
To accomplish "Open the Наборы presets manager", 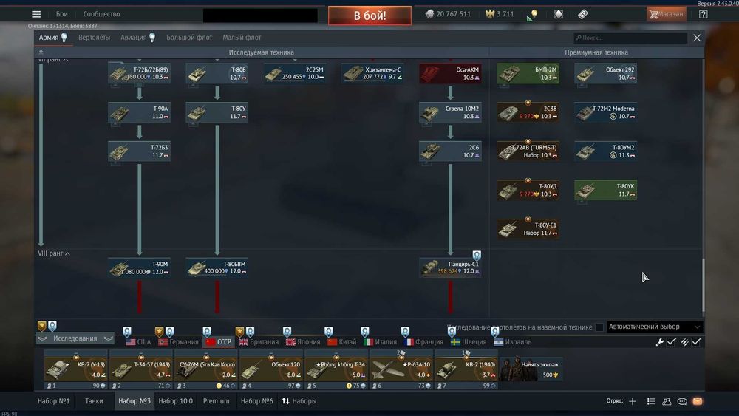I will (x=299, y=401).
